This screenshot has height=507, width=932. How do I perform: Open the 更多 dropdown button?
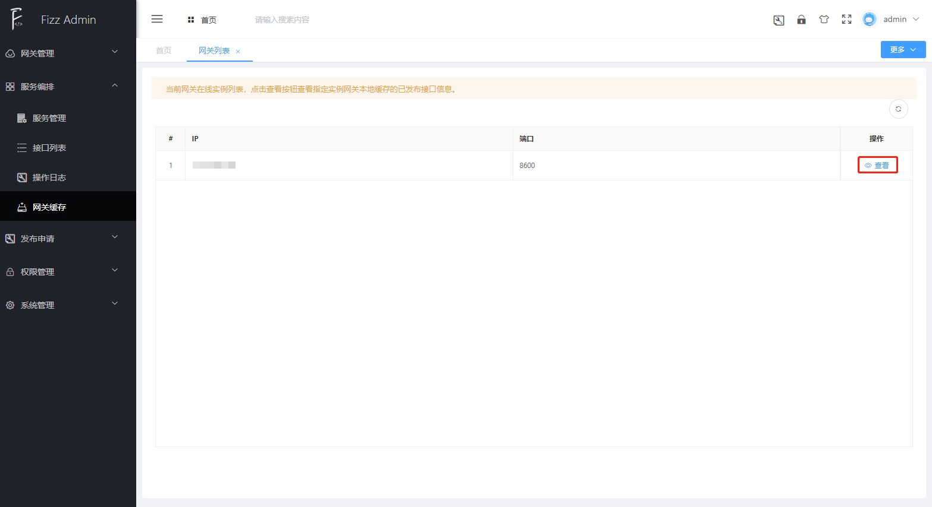click(903, 50)
